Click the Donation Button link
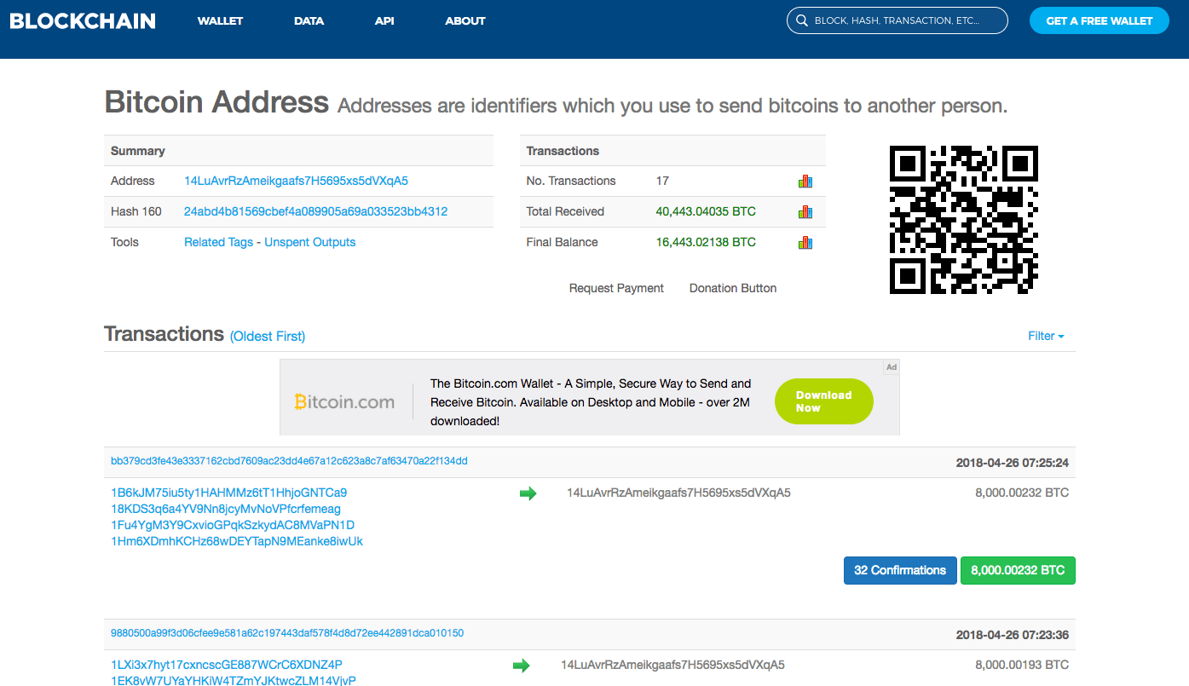 733,288
